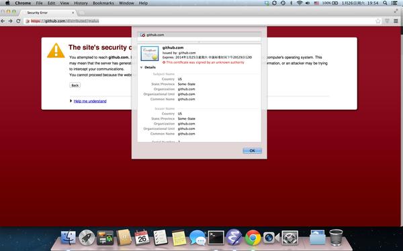Screen dimensions: 403x251
Task: Open Calendar from the Dock
Action: pos(142,238)
